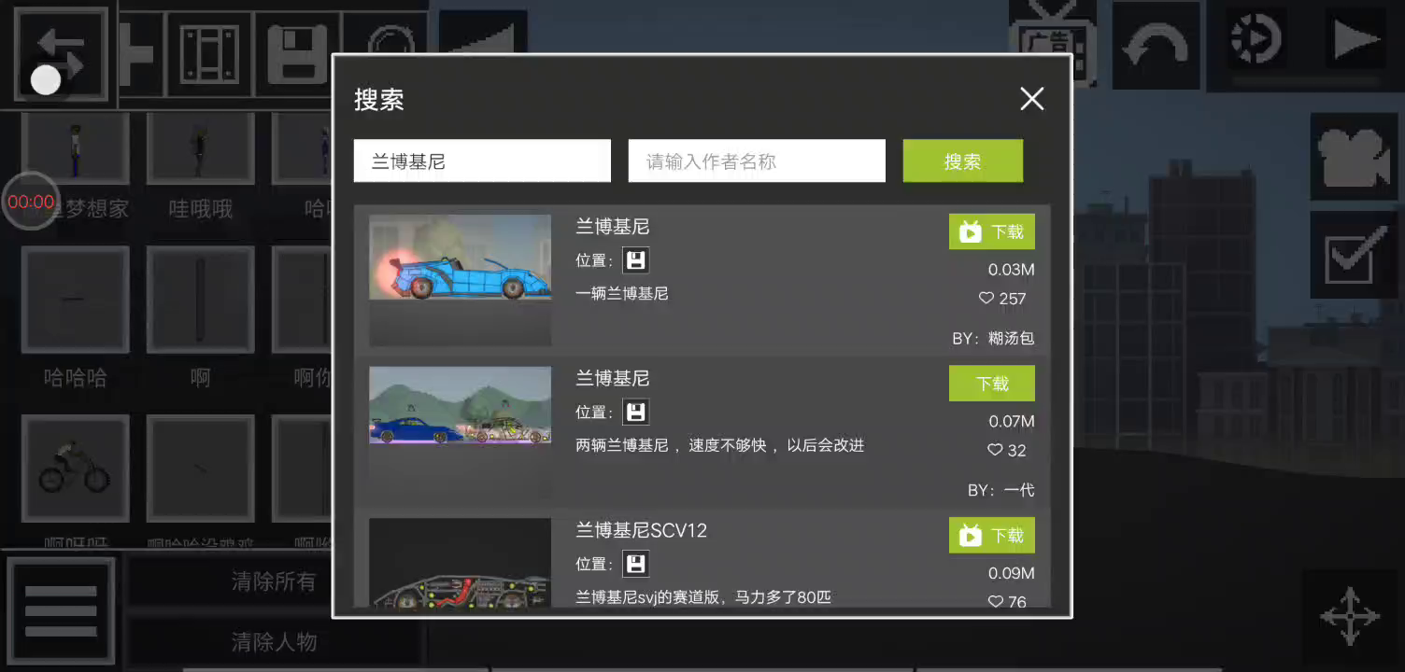Click the 清除人物 button
Viewport: 1405px width, 672px height.
pyautogui.click(x=274, y=641)
